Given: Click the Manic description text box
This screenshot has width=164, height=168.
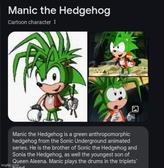Looking at the screenshot, I should pyautogui.click(x=78, y=147).
